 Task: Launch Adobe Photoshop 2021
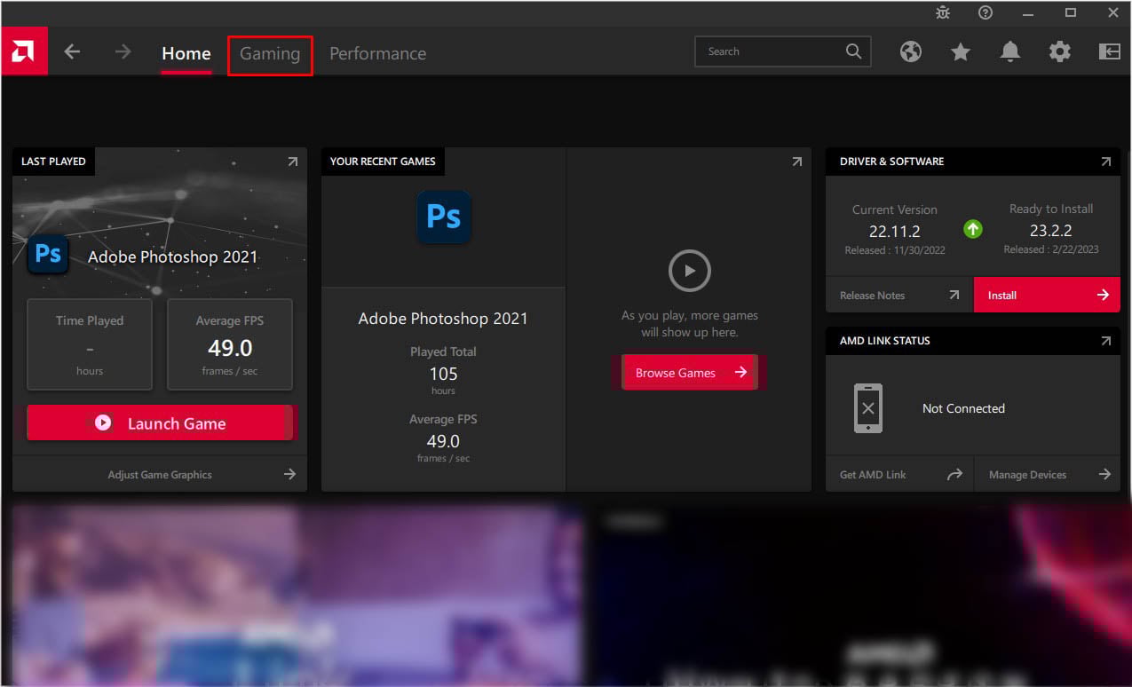click(160, 422)
